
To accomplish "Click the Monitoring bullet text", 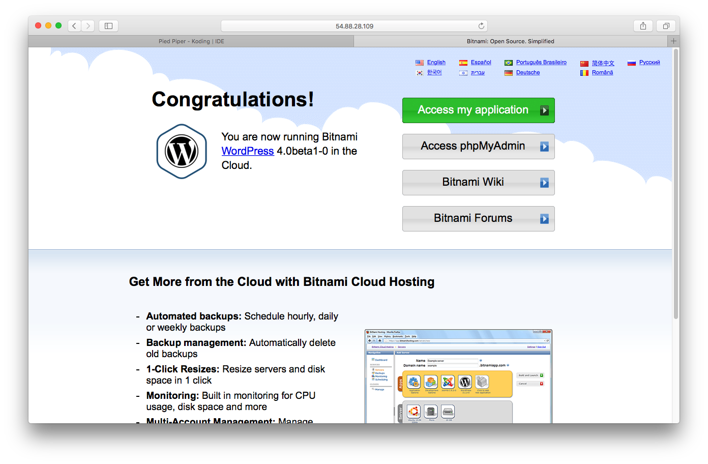I will tap(231, 401).
